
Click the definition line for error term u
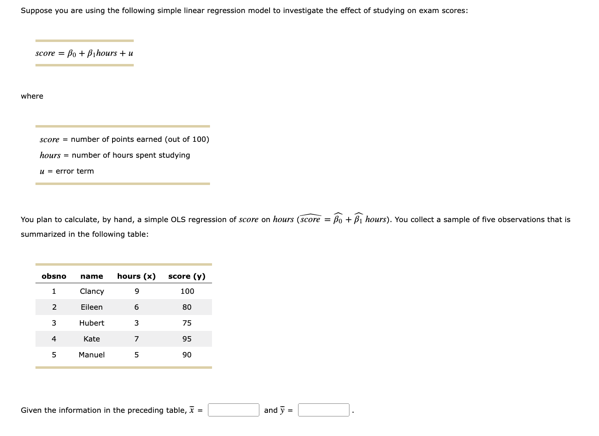click(x=66, y=171)
